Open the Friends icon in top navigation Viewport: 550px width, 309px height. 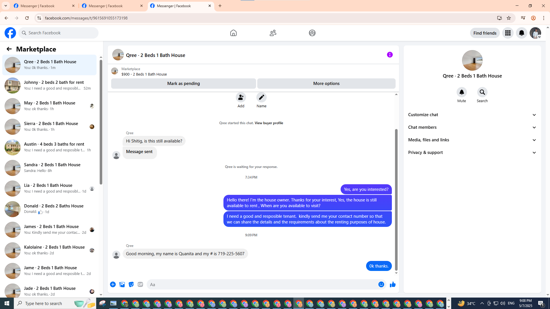pyautogui.click(x=273, y=33)
